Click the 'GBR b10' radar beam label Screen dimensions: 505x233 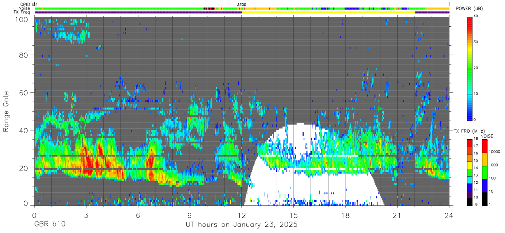50,225
